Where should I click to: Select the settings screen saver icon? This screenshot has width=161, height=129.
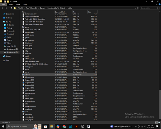click(x=23, y=74)
